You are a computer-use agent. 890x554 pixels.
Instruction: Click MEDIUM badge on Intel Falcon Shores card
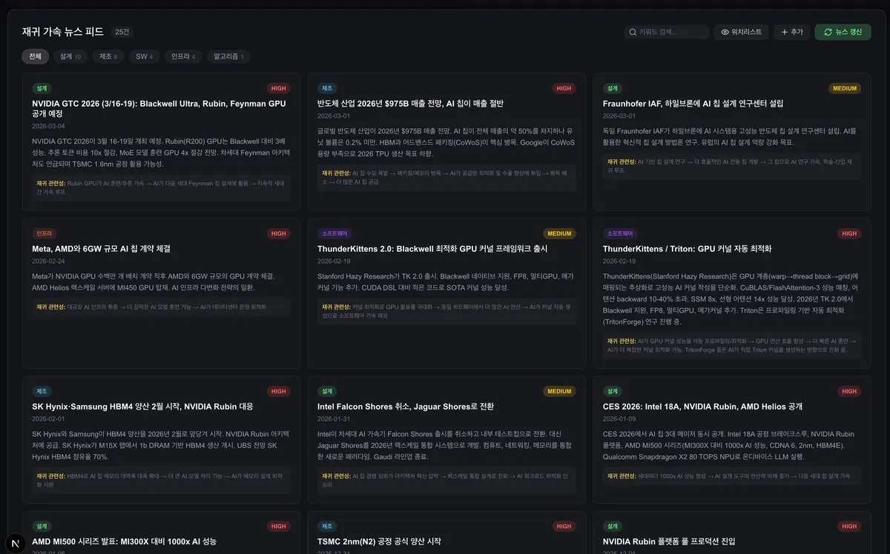point(559,391)
